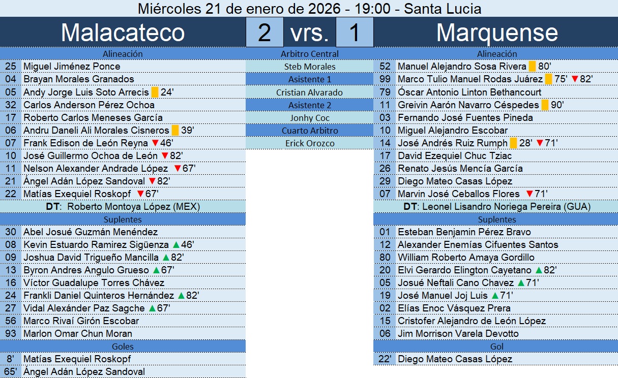The height and width of the screenshot is (378, 618).
Task: Click the yellow card next to Andru Daneli Ali Morales Cisneros
Action: (x=175, y=130)
